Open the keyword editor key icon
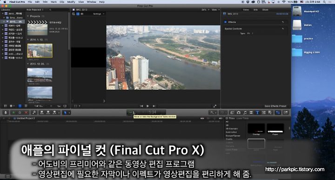335x180 pixels. [x=34, y=113]
